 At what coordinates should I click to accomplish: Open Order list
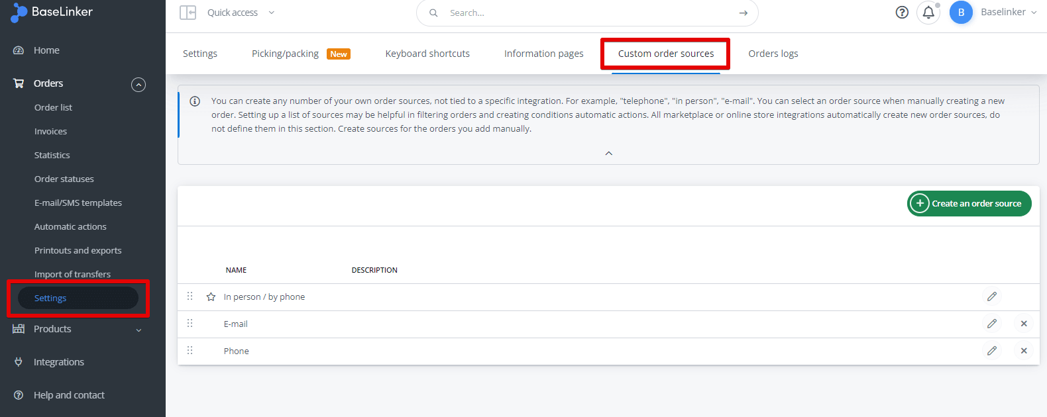click(53, 107)
